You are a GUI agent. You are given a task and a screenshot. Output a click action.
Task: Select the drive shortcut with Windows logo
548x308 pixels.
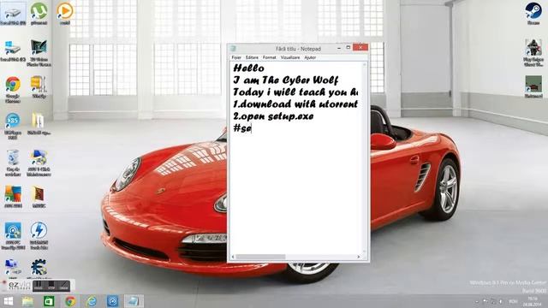click(x=13, y=51)
